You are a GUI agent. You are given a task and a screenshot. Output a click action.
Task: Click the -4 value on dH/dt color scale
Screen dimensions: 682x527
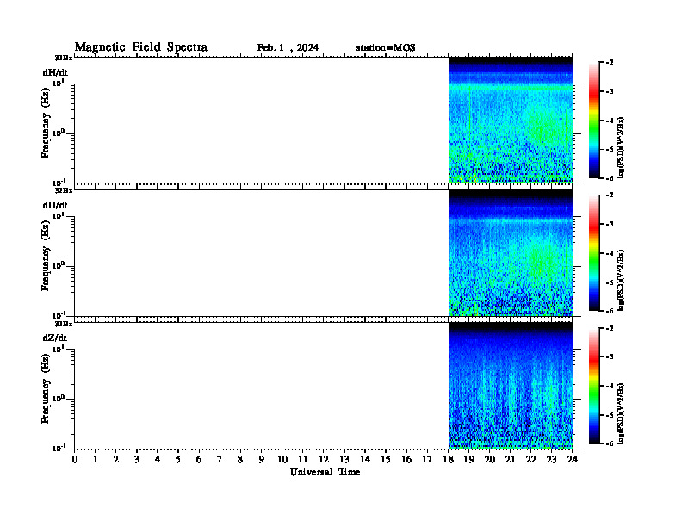(x=610, y=121)
